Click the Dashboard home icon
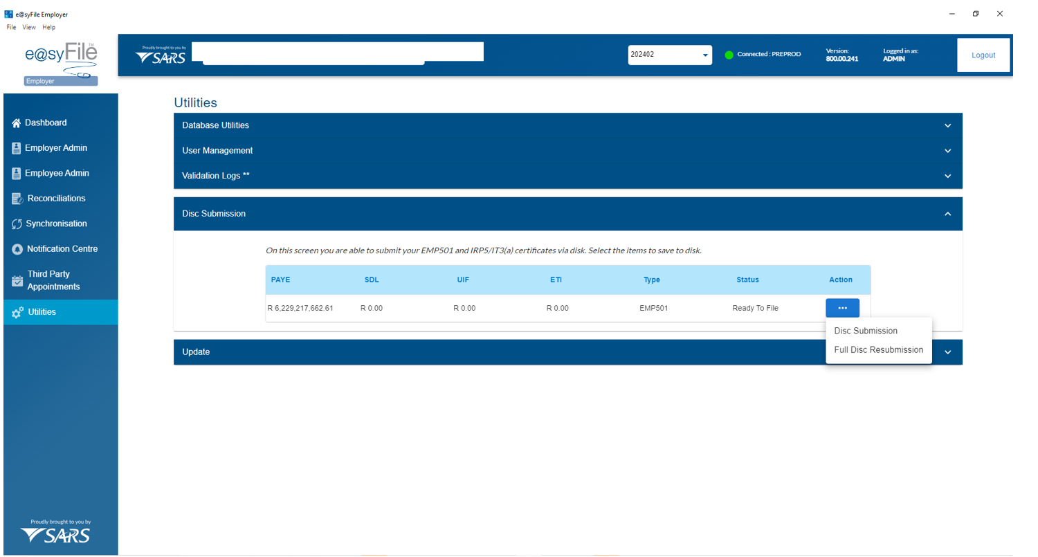 (x=17, y=123)
